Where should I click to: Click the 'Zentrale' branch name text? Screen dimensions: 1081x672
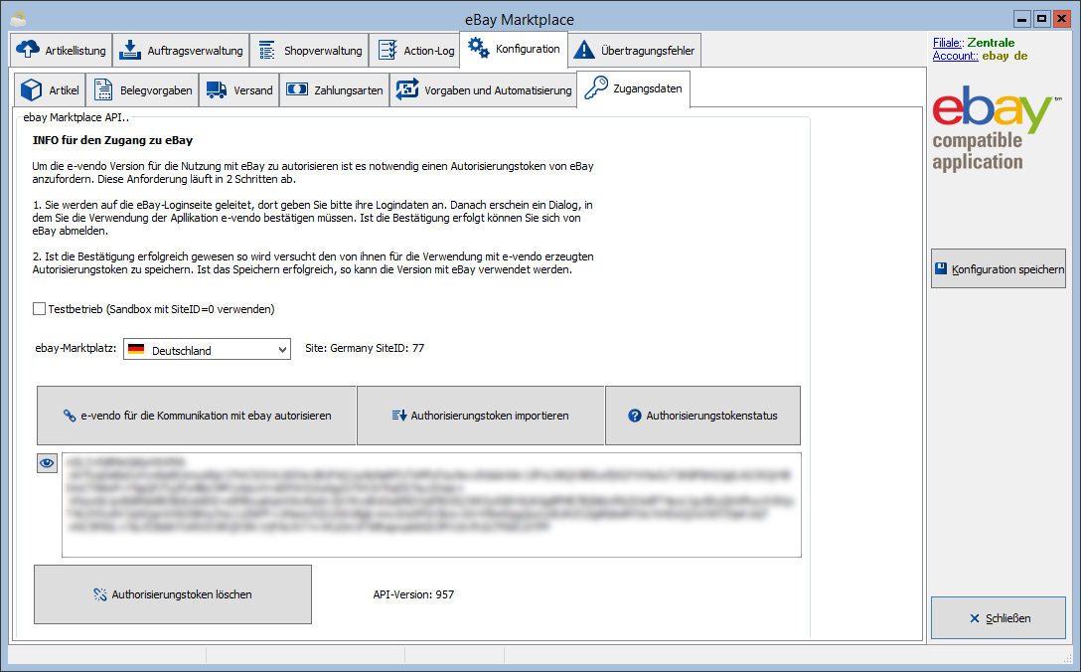coord(991,43)
